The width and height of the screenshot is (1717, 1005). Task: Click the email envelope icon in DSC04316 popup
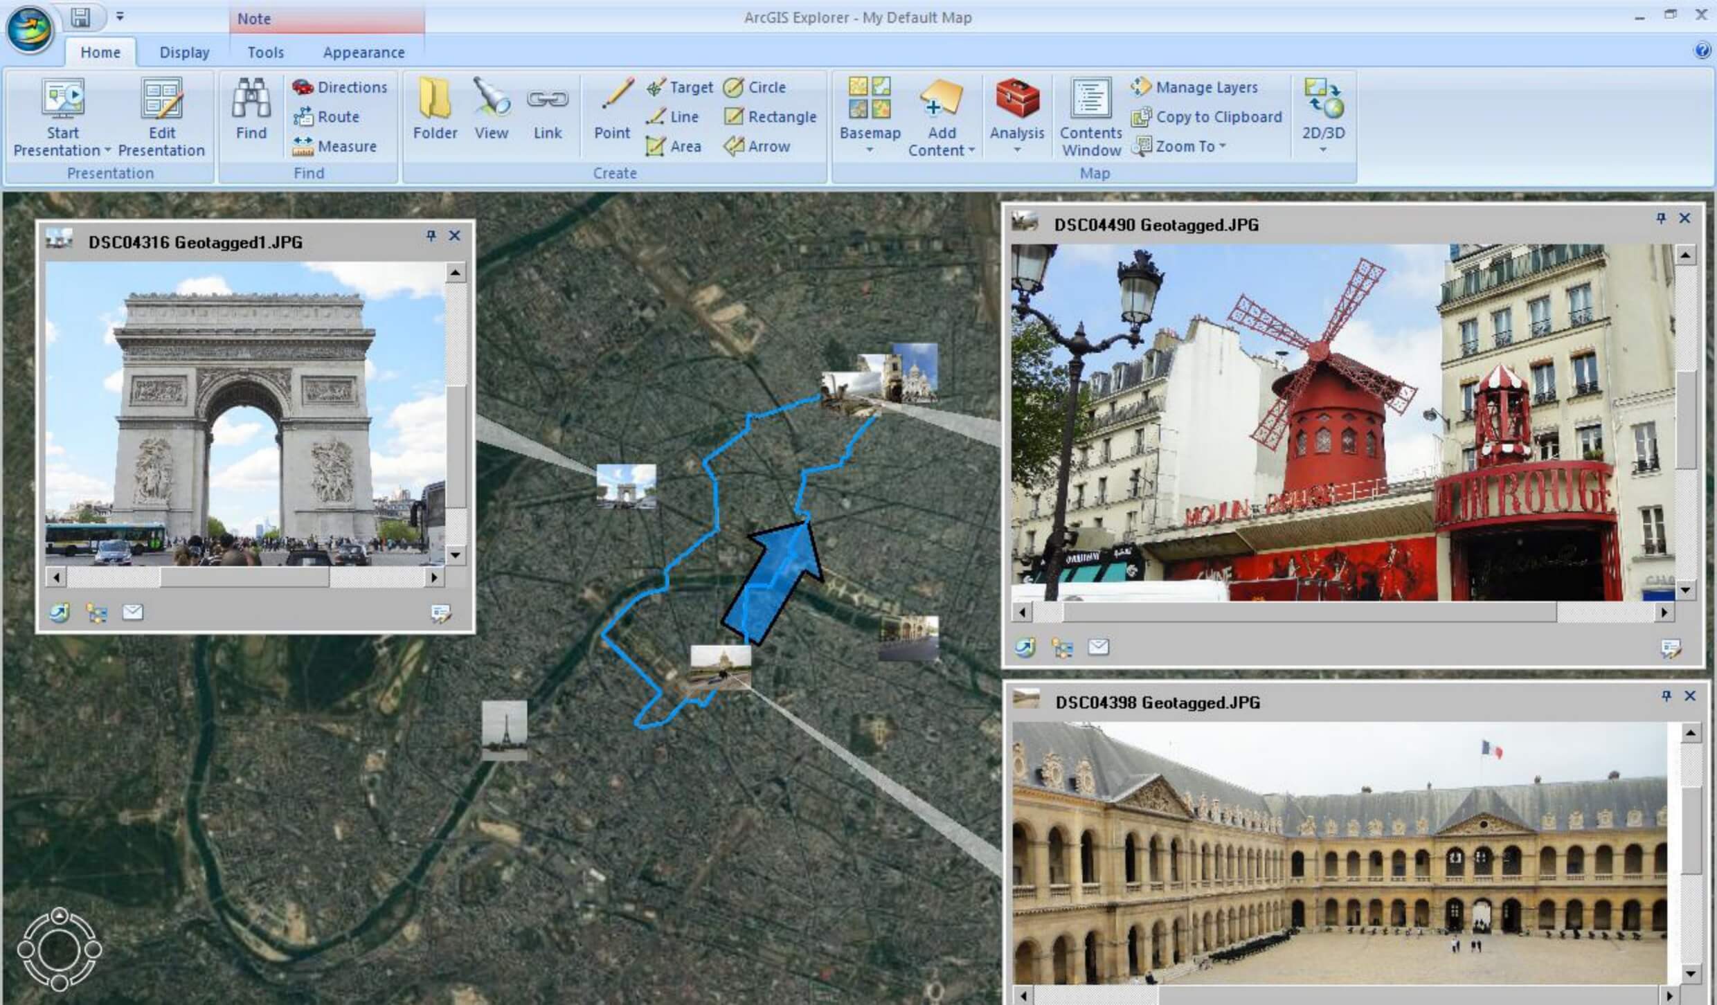point(132,612)
